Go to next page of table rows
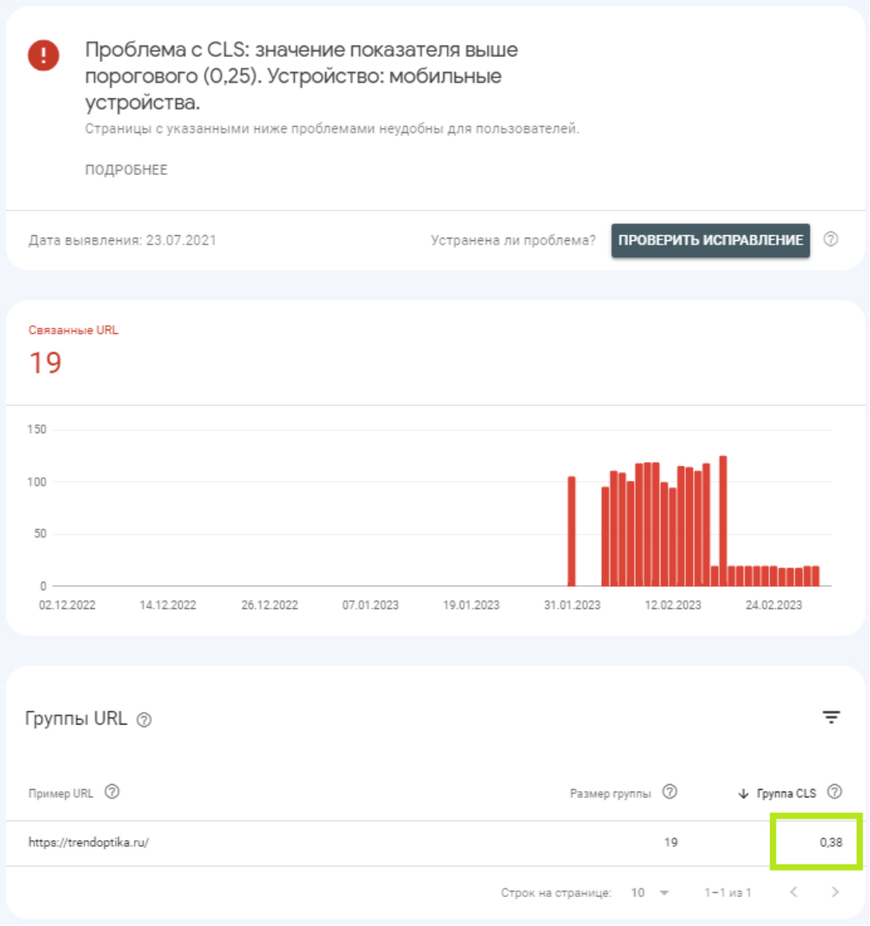The height and width of the screenshot is (926, 870). pyautogui.click(x=835, y=892)
